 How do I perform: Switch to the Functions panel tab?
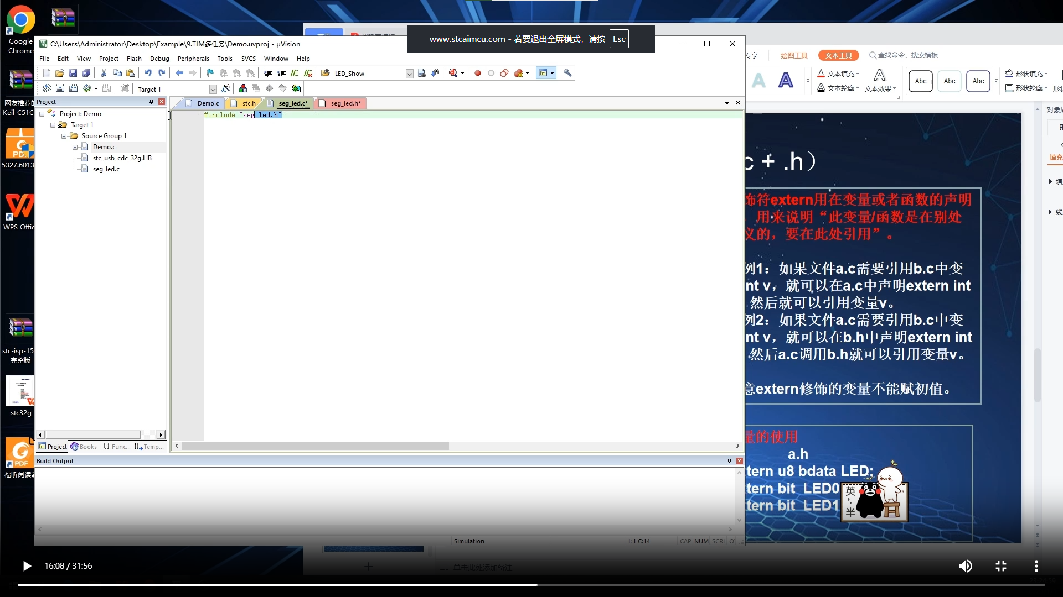pos(117,447)
